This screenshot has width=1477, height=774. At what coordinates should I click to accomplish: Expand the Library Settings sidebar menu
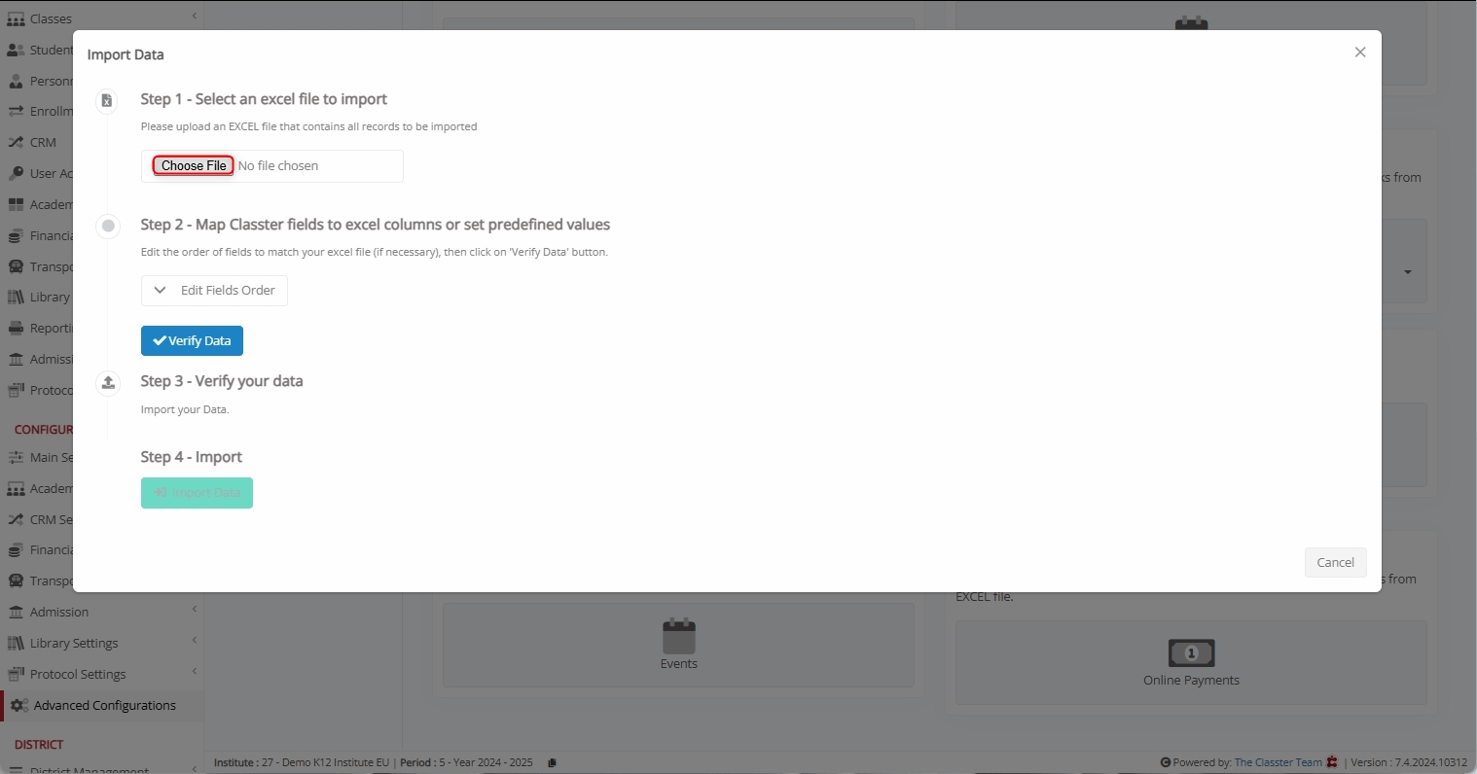click(102, 643)
